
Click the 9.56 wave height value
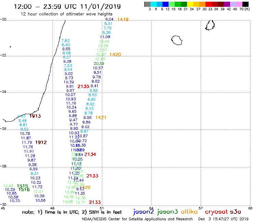[88, 118]
